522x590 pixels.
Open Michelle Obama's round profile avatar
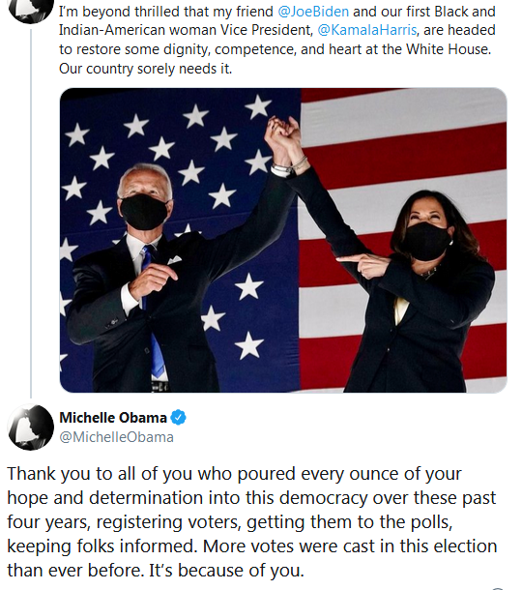point(31,428)
